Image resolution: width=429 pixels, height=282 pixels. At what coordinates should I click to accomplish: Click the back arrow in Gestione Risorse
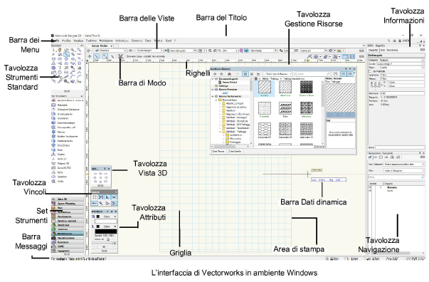(x=215, y=74)
